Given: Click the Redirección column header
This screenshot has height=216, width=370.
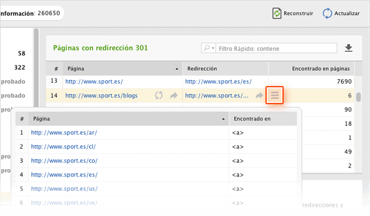Looking at the screenshot, I should [x=226, y=68].
